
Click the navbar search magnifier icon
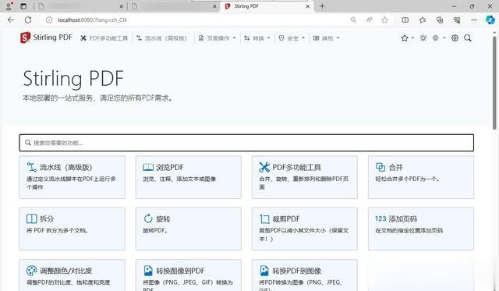(468, 38)
